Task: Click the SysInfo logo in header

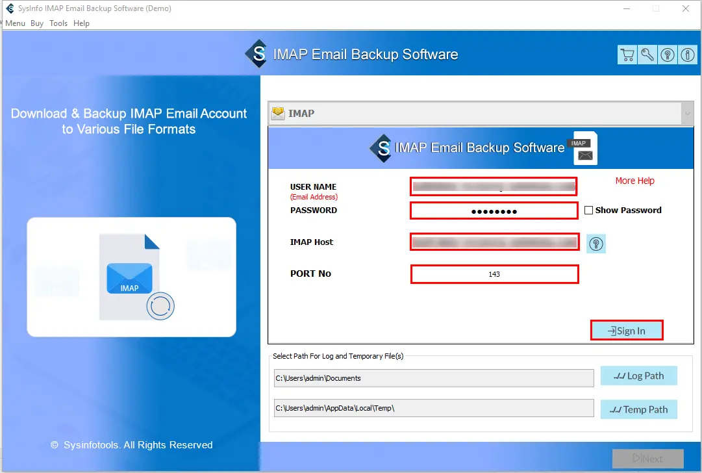Action: point(257,55)
